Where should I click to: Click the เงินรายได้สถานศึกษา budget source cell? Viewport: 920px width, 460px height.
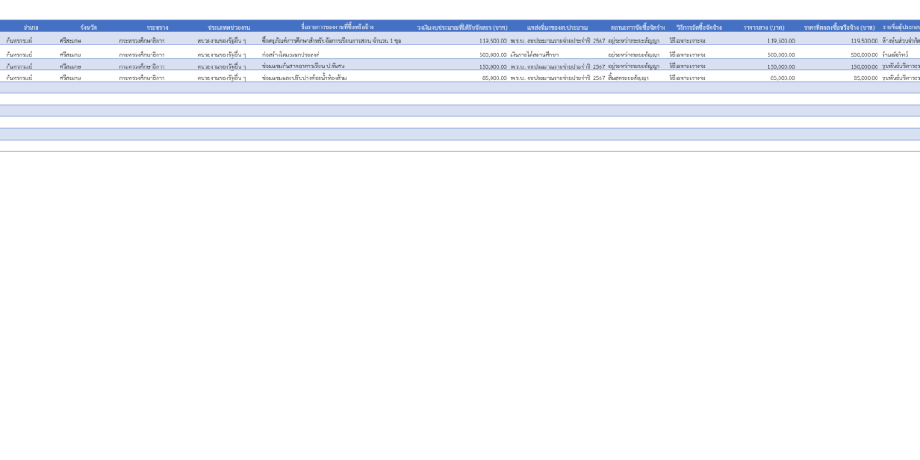pyautogui.click(x=534, y=55)
